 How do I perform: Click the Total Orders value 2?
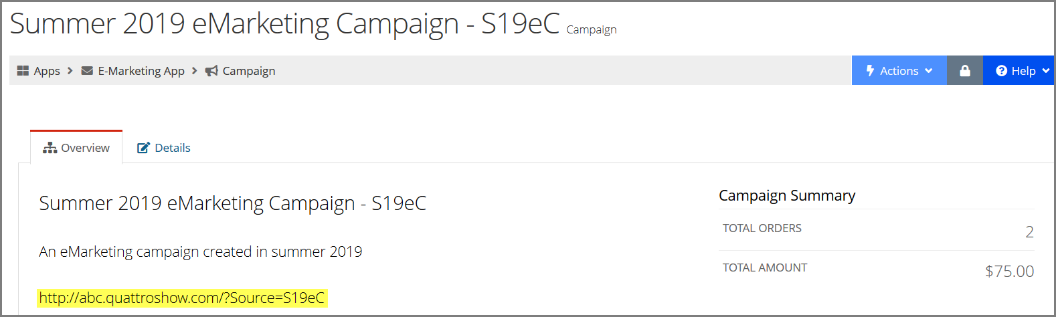1029,232
